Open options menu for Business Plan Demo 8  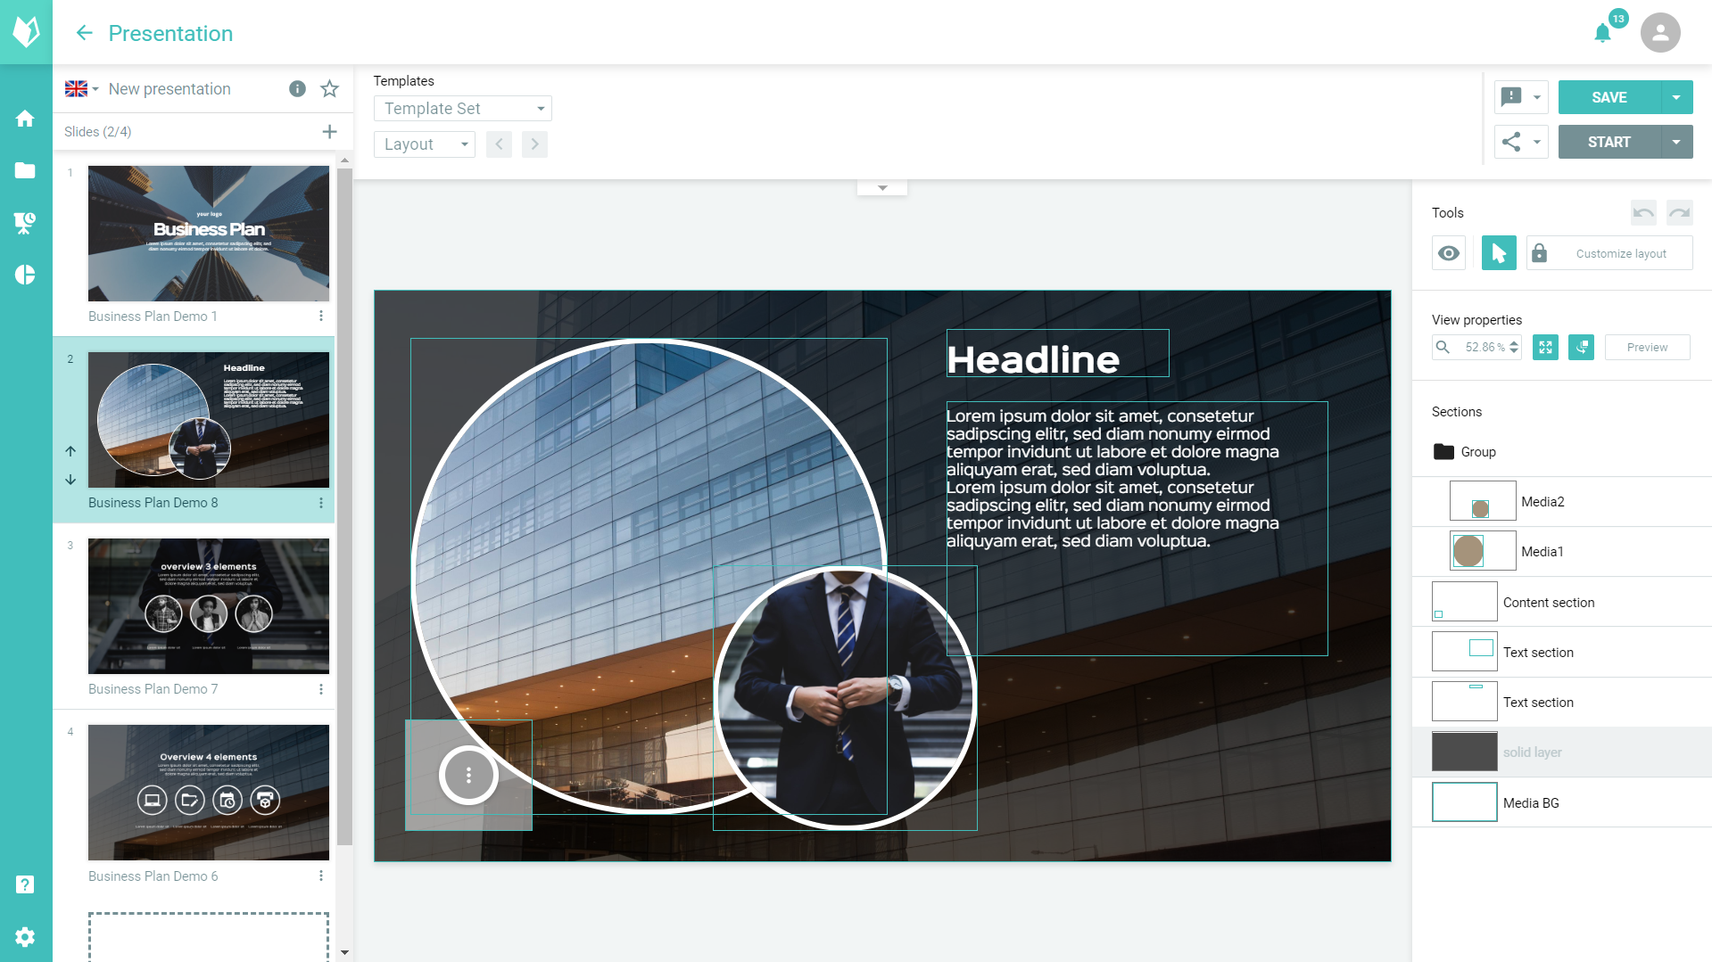tap(321, 503)
